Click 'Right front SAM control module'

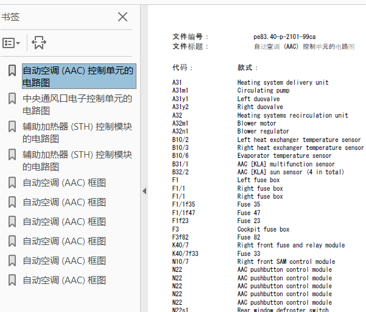coord(286,261)
